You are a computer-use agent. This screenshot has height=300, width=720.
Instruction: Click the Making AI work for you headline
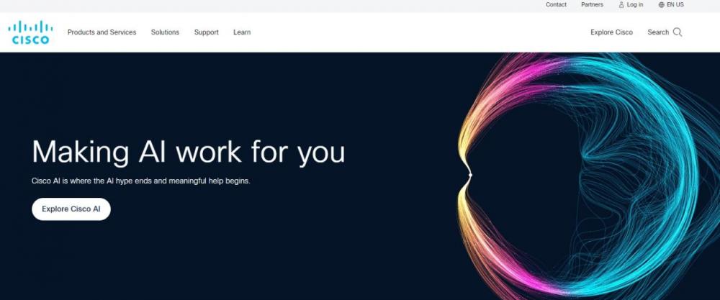[188, 152]
